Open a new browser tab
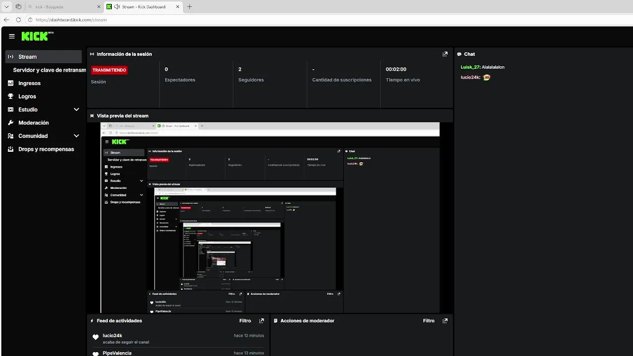The image size is (633, 356). click(x=189, y=7)
